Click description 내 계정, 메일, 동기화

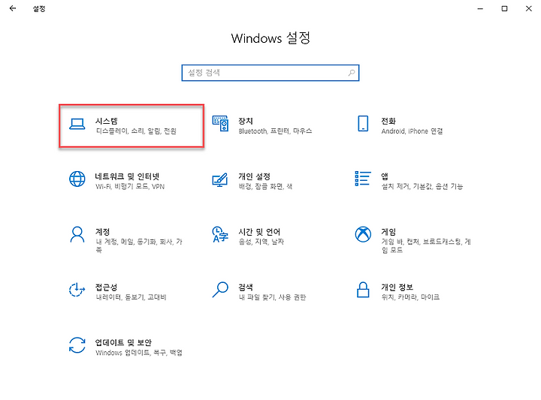[139, 245]
